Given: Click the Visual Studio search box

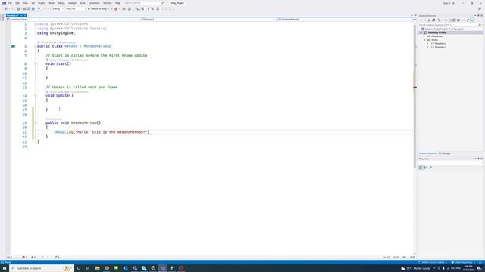Looking at the screenshot, I should [144, 3].
